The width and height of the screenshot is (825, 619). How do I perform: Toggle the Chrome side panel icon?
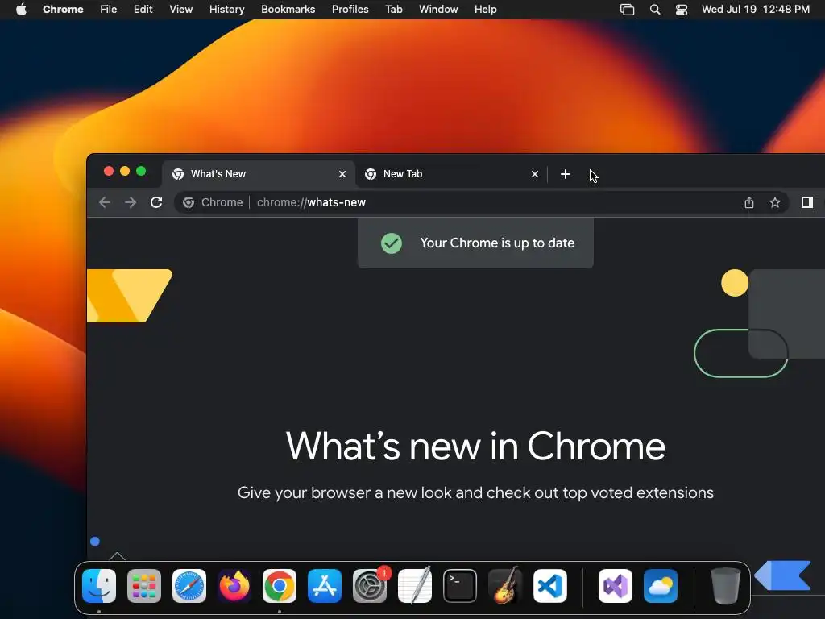tap(807, 202)
